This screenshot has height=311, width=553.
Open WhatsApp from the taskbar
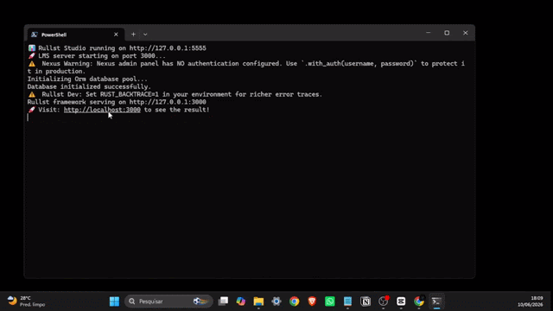point(330,301)
